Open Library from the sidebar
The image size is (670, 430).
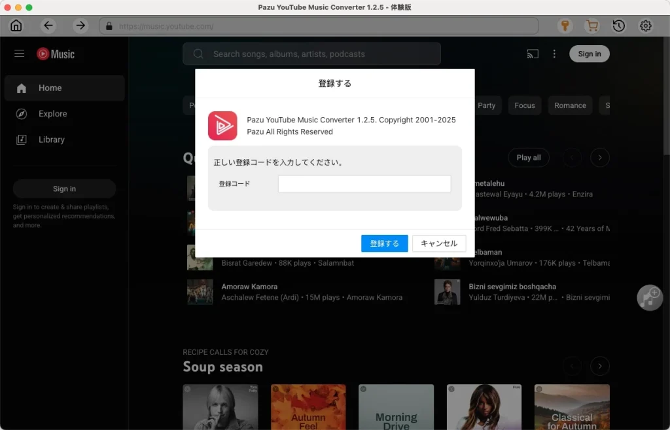(52, 139)
